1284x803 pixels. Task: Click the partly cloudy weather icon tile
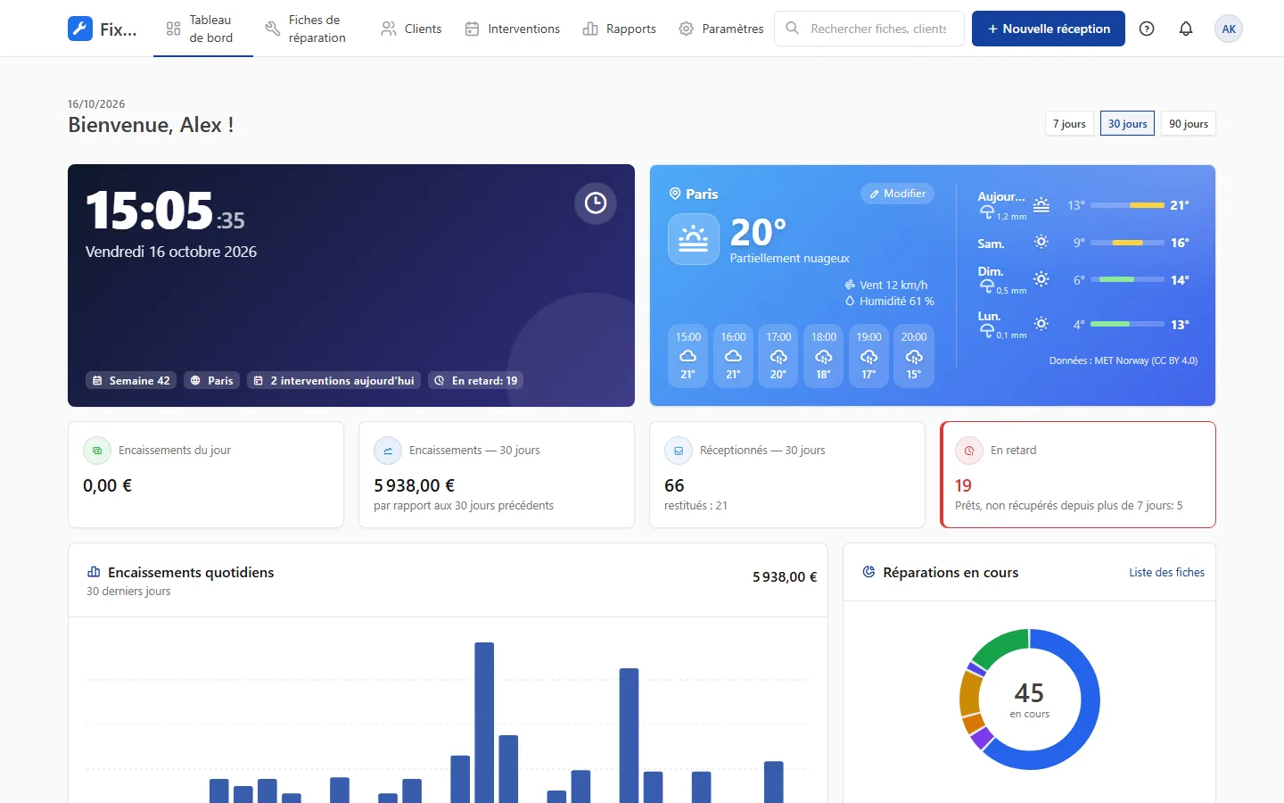pyautogui.click(x=694, y=239)
